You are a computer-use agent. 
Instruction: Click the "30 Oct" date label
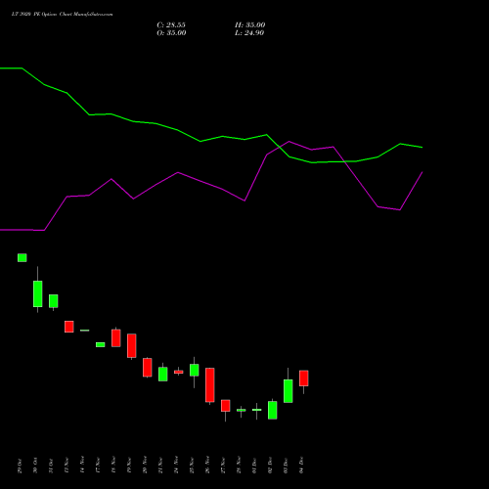point(35,466)
